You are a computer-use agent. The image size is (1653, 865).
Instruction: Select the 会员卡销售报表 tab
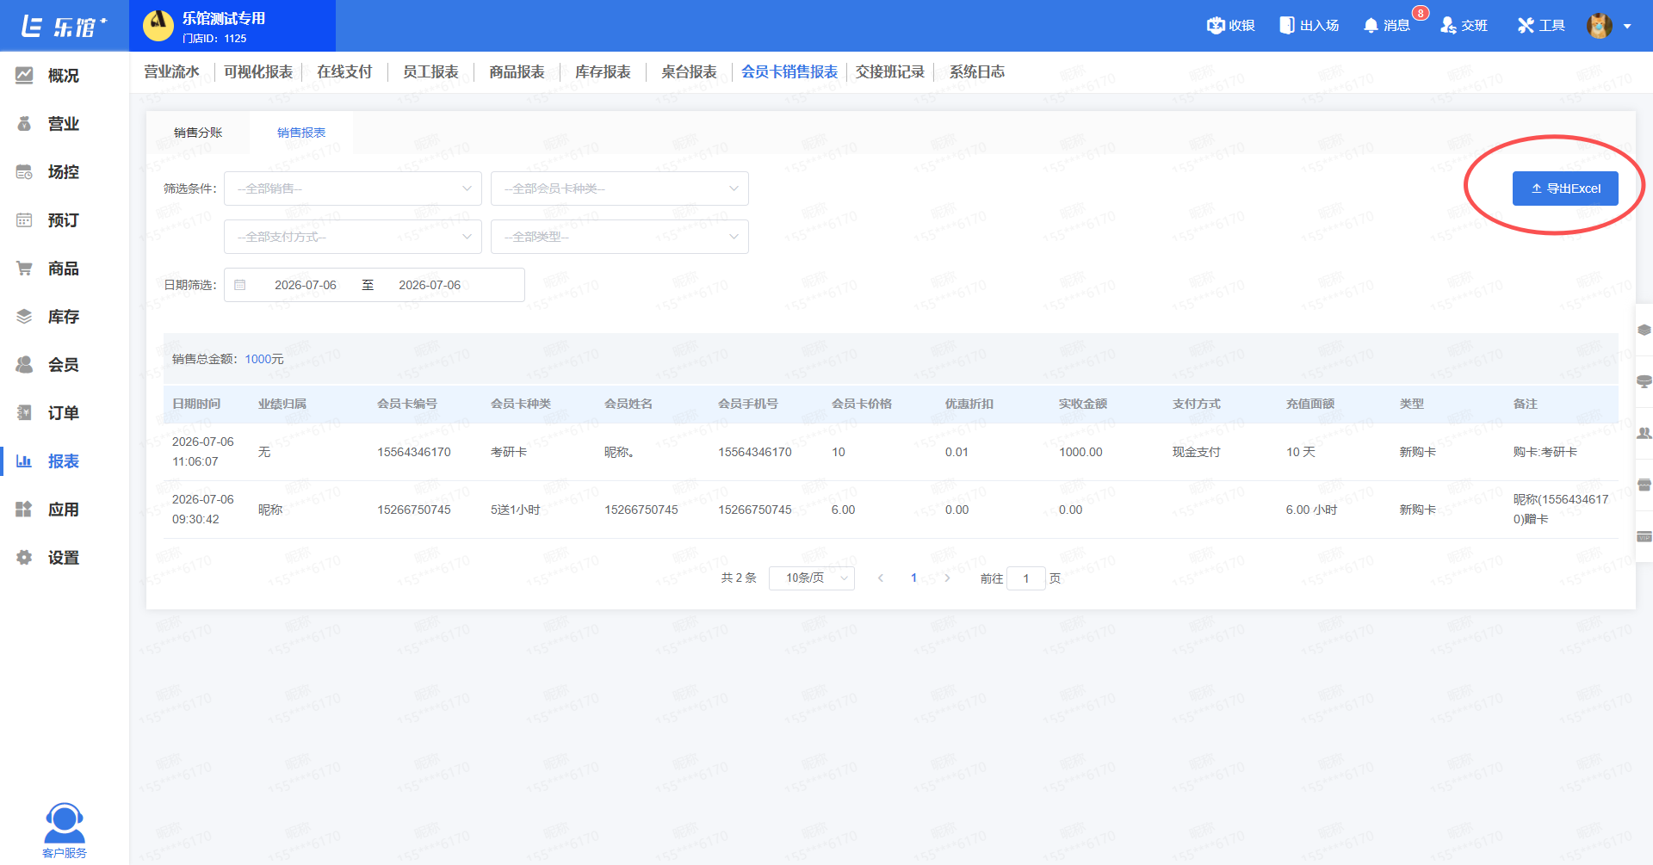789,72
